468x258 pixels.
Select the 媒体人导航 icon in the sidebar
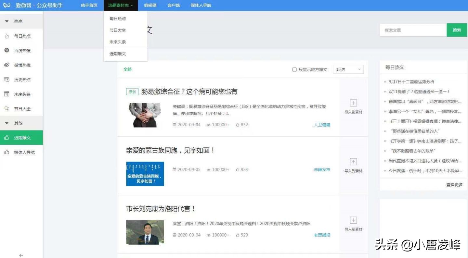[7, 152]
